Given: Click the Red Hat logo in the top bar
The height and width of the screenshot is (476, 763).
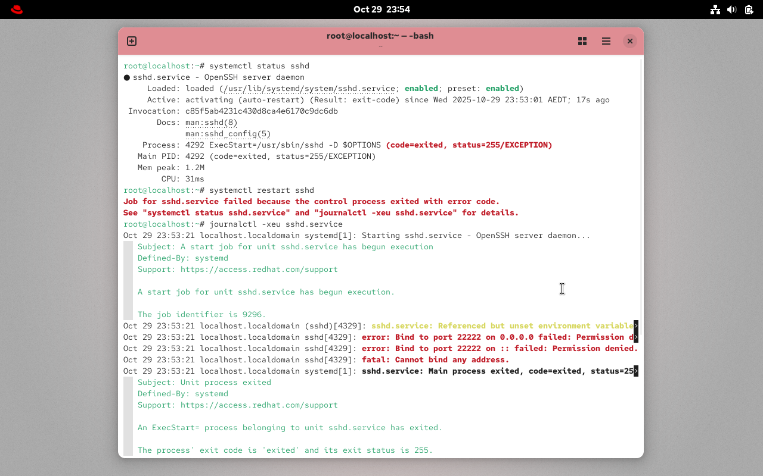Looking at the screenshot, I should 16,9.
